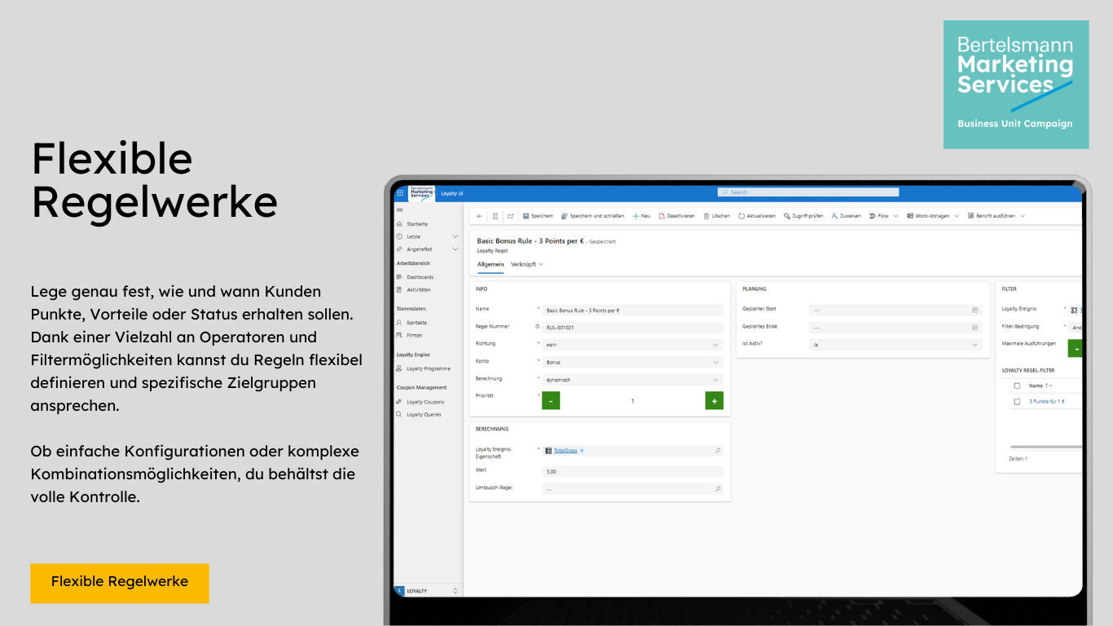The height and width of the screenshot is (626, 1113).
Task: Click the Dashboards icon in the sidebar
Action: click(399, 277)
